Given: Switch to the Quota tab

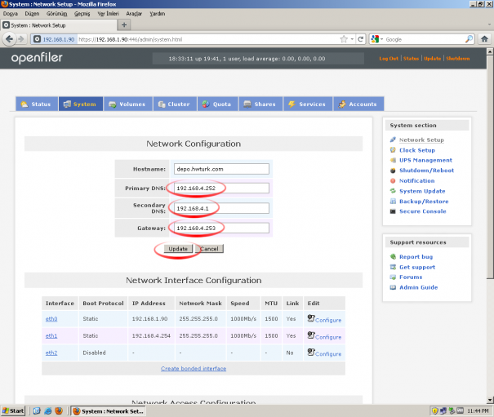Looking at the screenshot, I should pyautogui.click(x=218, y=104).
